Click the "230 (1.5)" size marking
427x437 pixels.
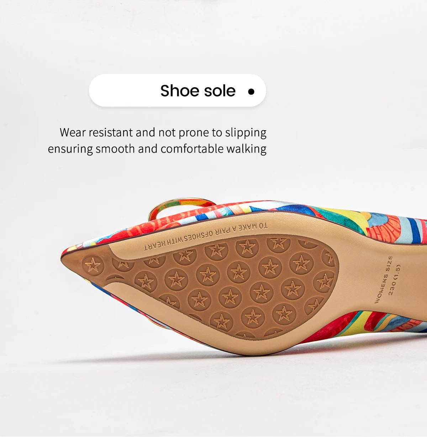point(394,279)
